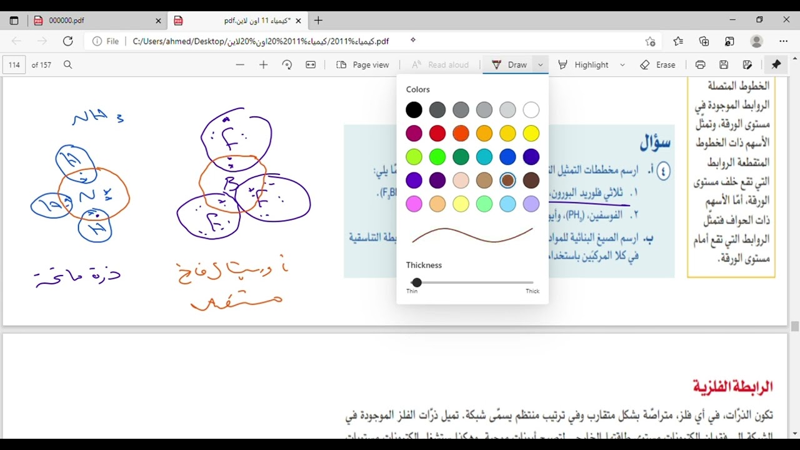Screen dimensions: 800x450
Task: Click the PDF search magnifier icon
Action: coord(68,65)
